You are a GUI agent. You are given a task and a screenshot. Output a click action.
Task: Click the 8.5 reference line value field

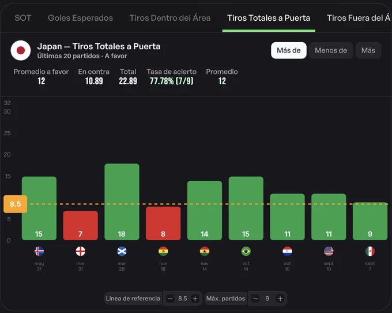tap(183, 299)
